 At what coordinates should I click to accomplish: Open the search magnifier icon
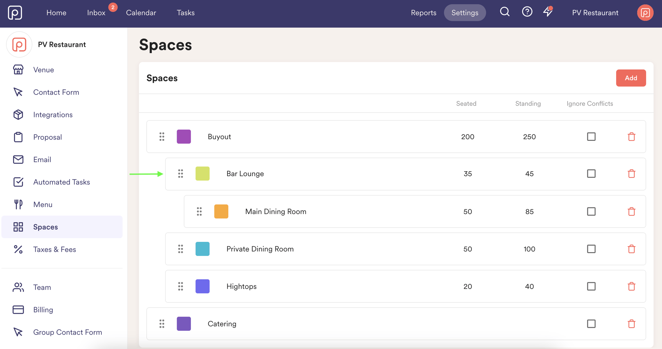point(505,12)
